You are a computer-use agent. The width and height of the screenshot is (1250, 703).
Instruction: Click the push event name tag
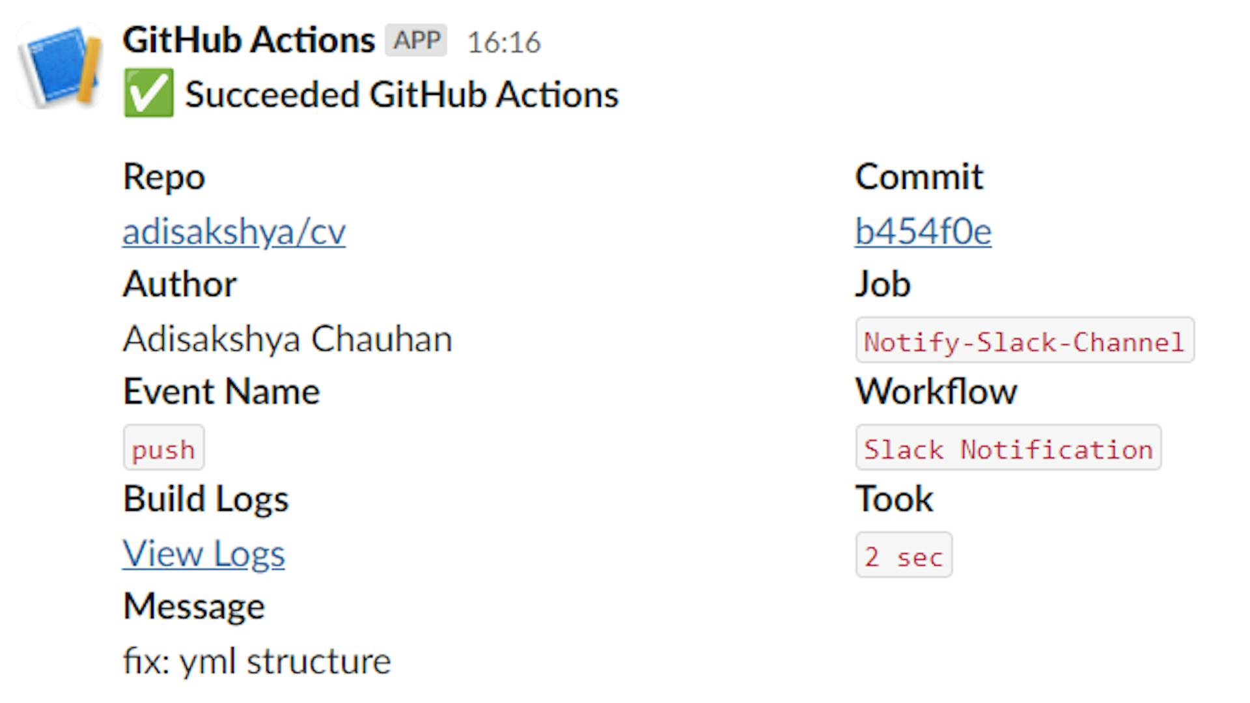[163, 448]
